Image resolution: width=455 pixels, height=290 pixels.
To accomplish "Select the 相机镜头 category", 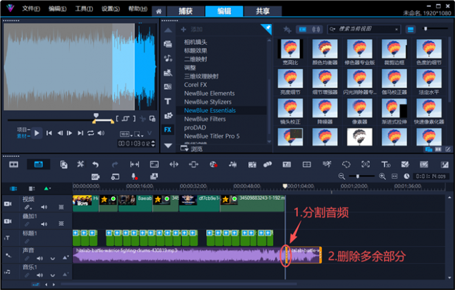I will [x=195, y=42].
